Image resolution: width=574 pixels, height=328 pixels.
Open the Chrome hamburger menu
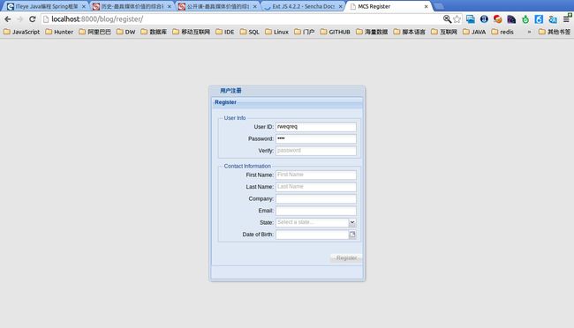(x=567, y=19)
